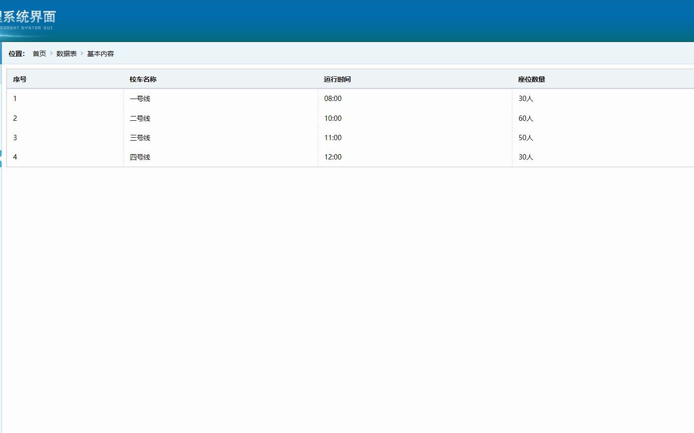Select the 50人 seat count cell
This screenshot has width=694, height=433.
525,138
